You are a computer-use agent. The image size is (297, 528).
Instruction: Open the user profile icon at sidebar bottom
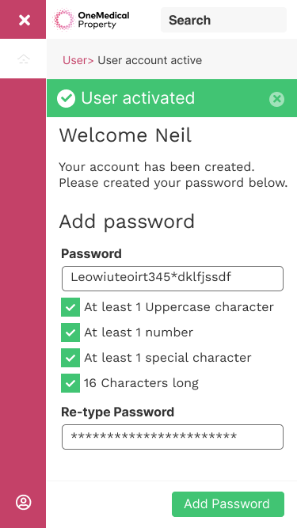pos(24,503)
